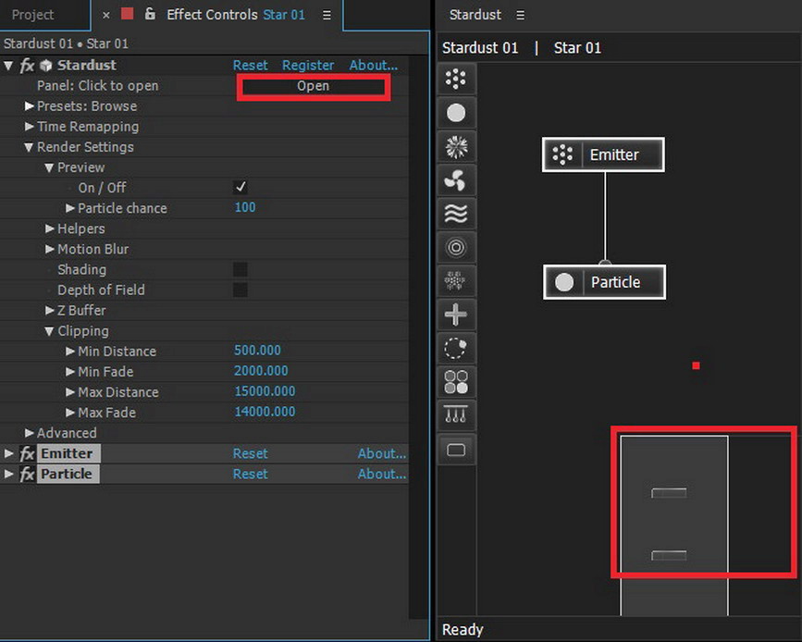Open About for the Particle effect
The width and height of the screenshot is (802, 642).
[381, 475]
